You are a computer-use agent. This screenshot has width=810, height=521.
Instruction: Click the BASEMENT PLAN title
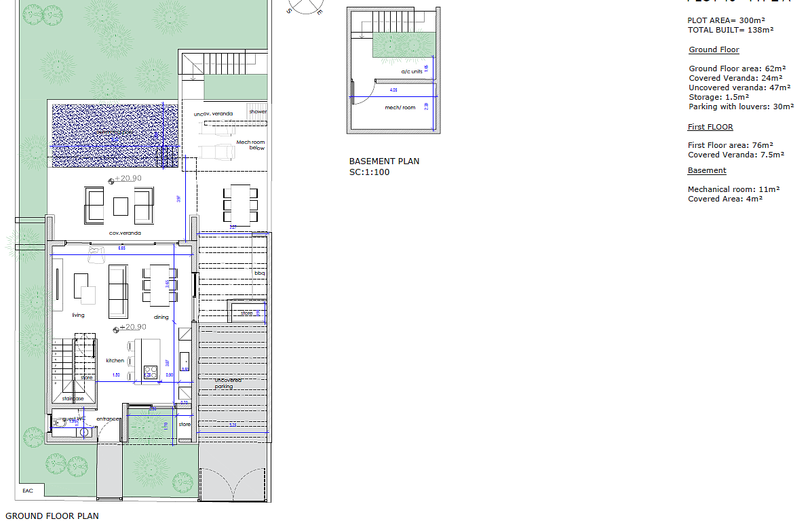coord(384,161)
